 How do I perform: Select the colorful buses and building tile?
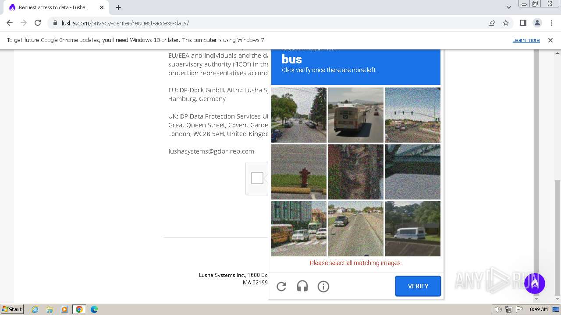click(299, 229)
